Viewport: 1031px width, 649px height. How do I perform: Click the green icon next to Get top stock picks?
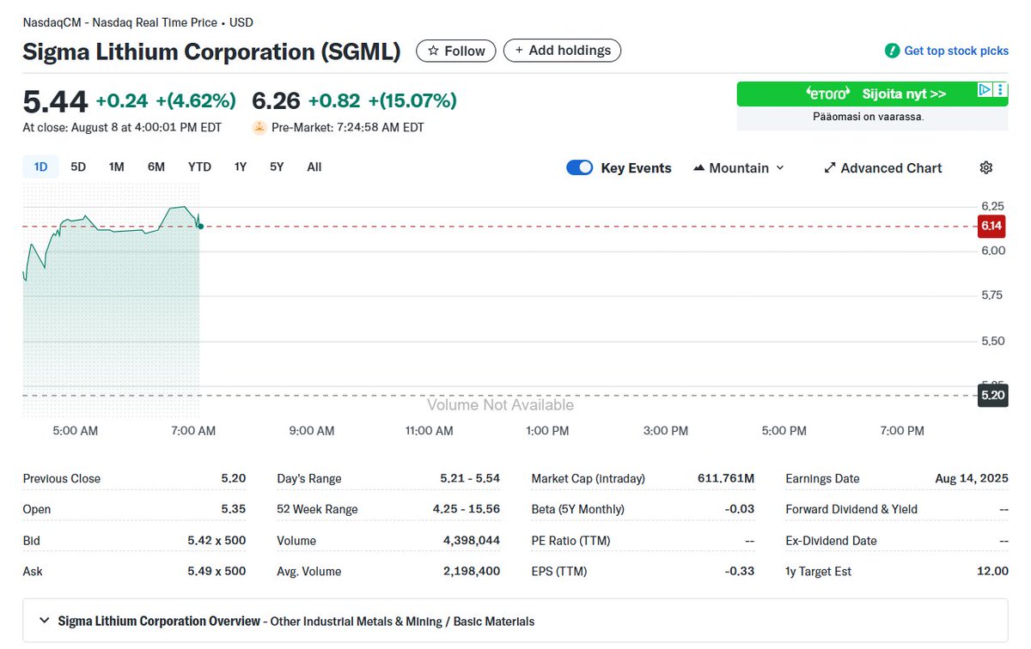click(891, 51)
